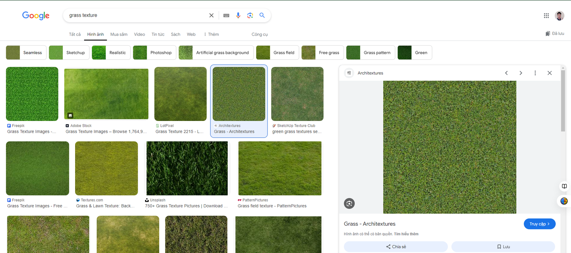The height and width of the screenshot is (253, 571).
Task: Go to next image in preview
Action: (520, 73)
